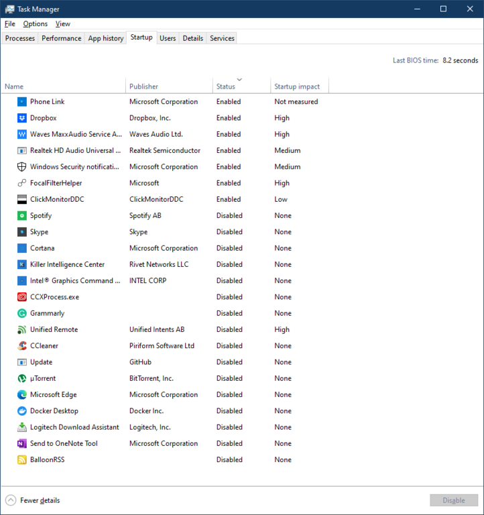Select the BalloonRSS feed icon

click(x=21, y=460)
